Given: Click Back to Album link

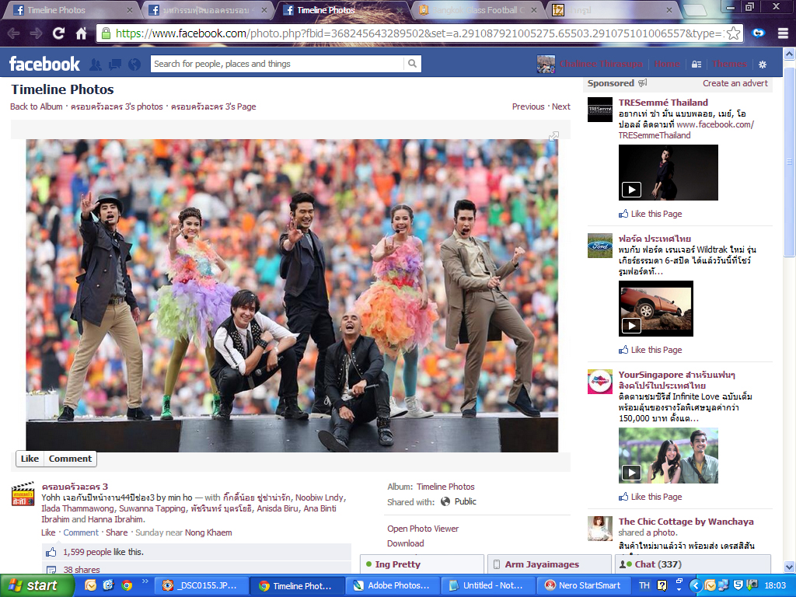Looking at the screenshot, I should coord(37,106).
